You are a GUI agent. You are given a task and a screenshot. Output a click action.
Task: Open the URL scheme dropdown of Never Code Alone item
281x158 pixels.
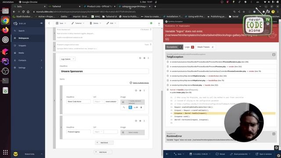point(98,101)
